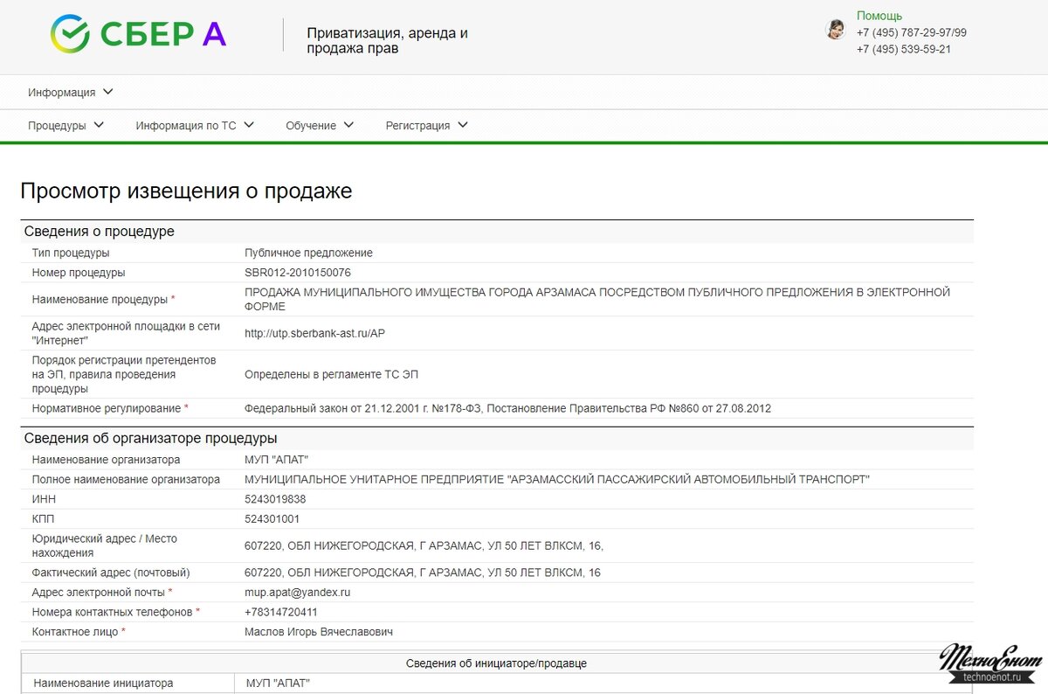
Task: Click the green checkmark circle in logo
Action: pyautogui.click(x=71, y=33)
